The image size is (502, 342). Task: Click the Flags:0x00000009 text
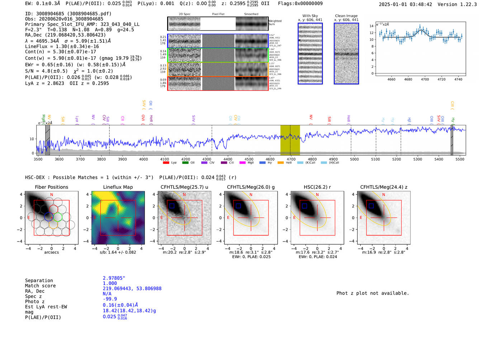pyautogui.click(x=300, y=4)
